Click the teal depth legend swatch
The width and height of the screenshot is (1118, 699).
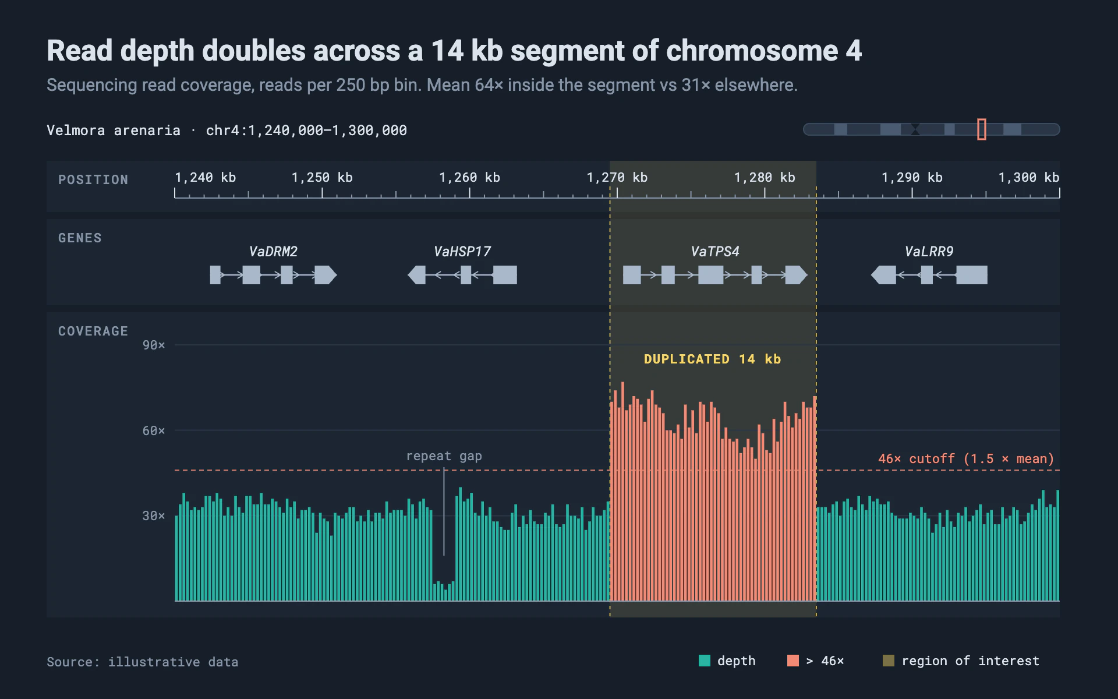[x=705, y=661]
